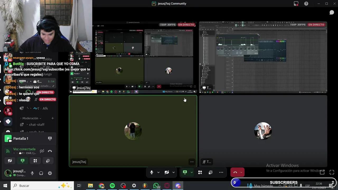Toggle noise suppression in voice panel
Screen dimensions: 338x190
(x=42, y=151)
